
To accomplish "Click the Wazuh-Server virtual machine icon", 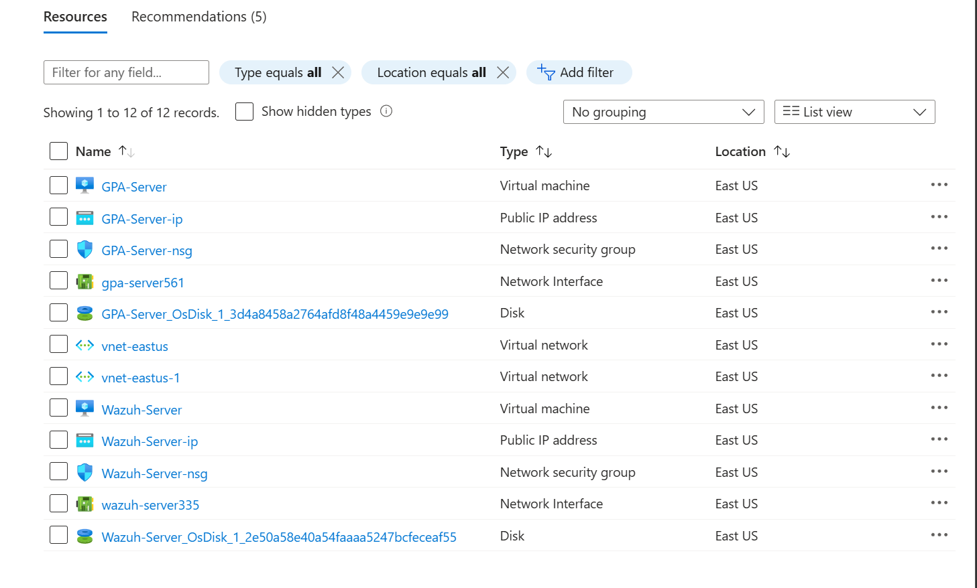I will [84, 409].
